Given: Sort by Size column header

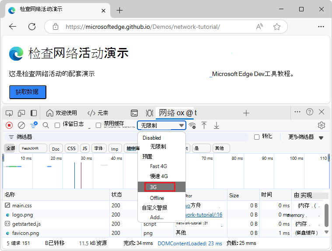Looking at the screenshot, I should pos(243,195).
